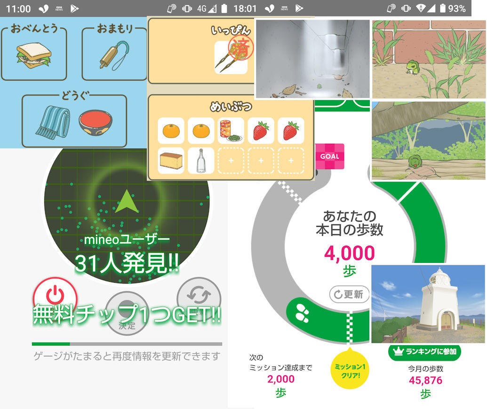
Task: Tap the pink GOAL flag
Action: [x=329, y=156]
